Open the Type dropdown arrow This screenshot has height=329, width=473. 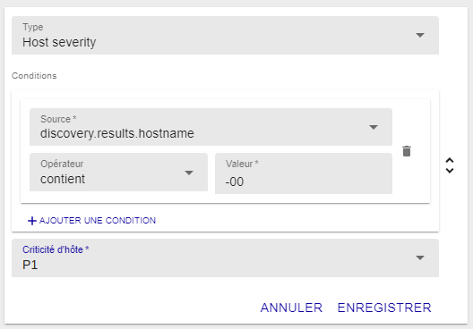coord(420,35)
